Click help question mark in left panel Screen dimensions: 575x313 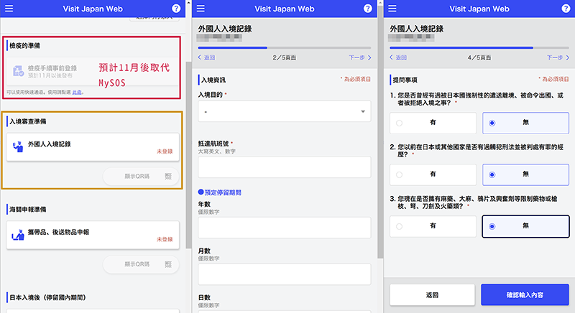[176, 9]
